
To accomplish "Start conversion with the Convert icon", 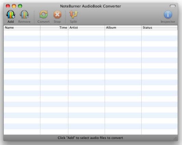I will point(43,14).
